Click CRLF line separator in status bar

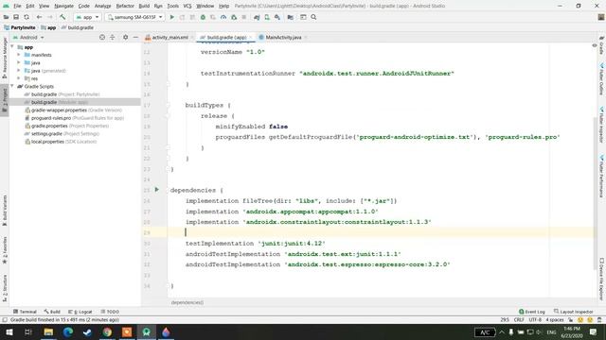click(x=519, y=319)
